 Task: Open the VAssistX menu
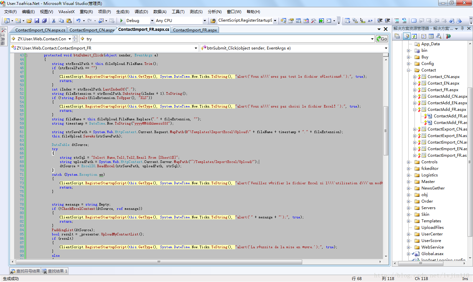click(66, 12)
